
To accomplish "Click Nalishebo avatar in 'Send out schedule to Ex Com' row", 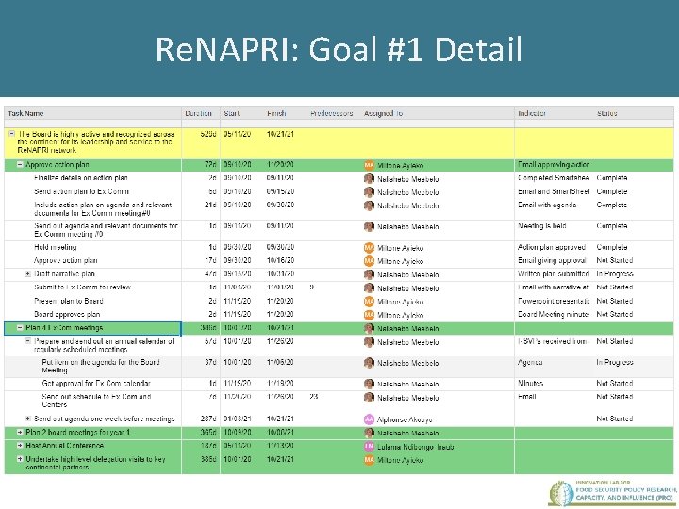I will coord(369,398).
